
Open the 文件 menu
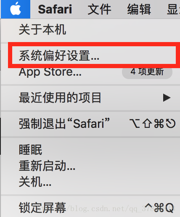click(x=99, y=9)
